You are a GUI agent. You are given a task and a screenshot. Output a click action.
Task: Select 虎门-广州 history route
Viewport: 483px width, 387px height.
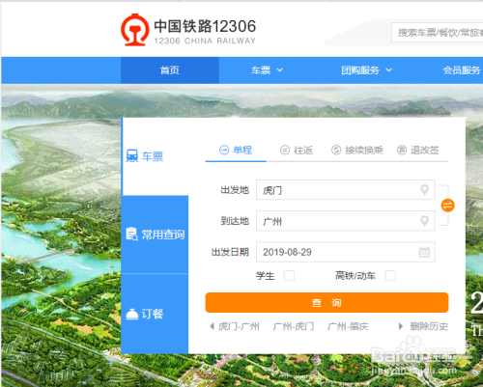[239, 326]
